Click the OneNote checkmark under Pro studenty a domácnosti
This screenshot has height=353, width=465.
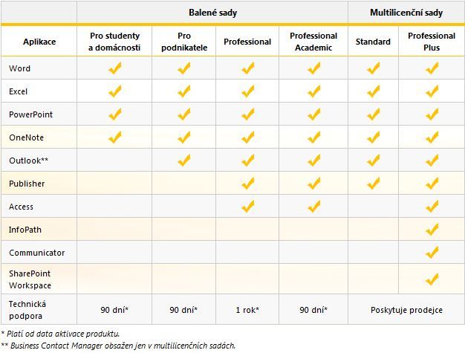coord(115,137)
